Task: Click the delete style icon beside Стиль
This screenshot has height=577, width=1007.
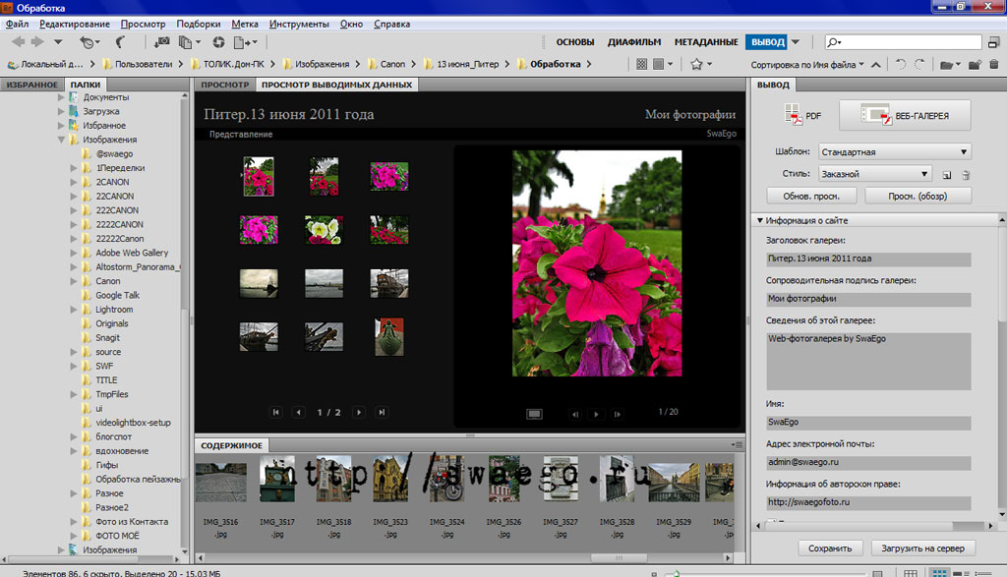Action: 966,175
